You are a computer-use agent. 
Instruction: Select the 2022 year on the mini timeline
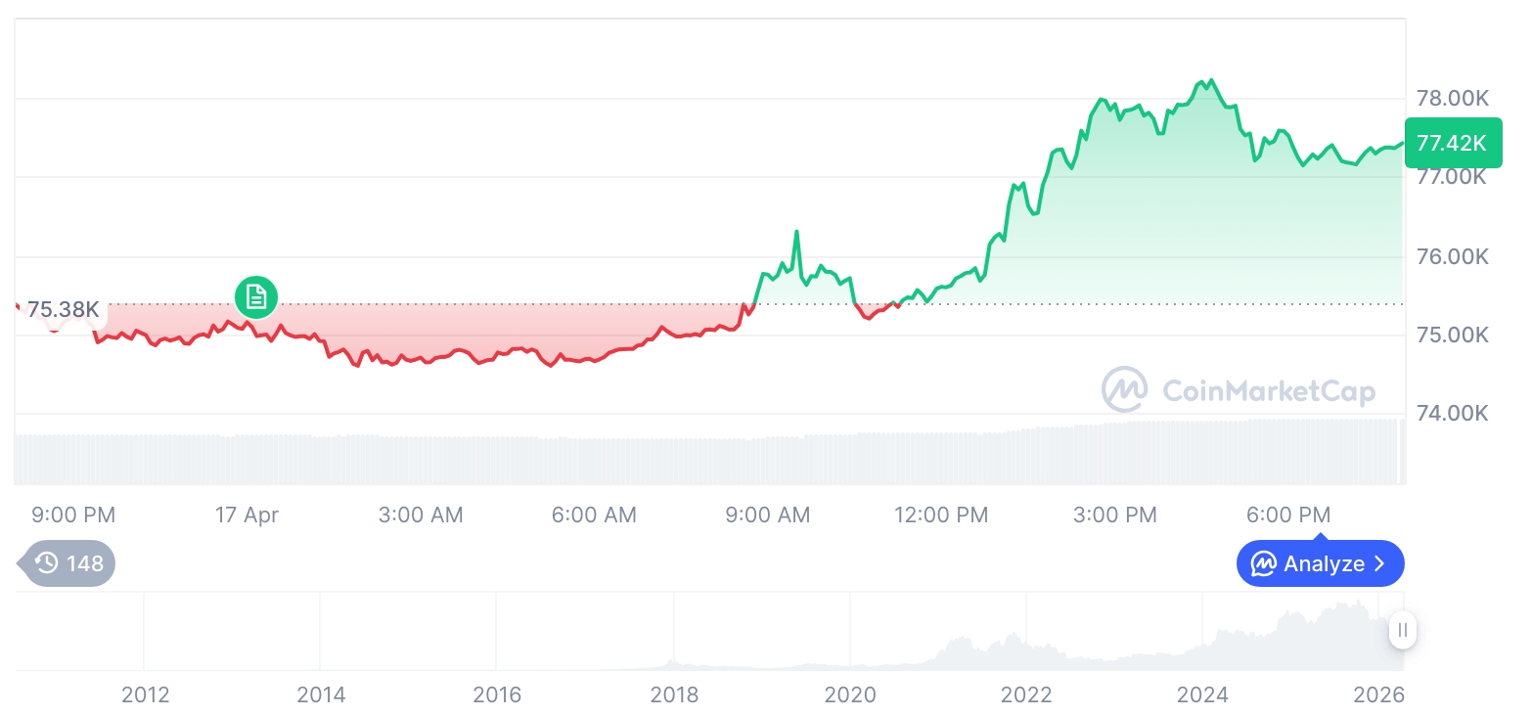pos(1026,694)
